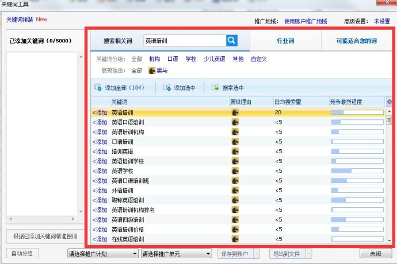
Task: Click <添加 for 英语口语培训
Action: [x=100, y=122]
